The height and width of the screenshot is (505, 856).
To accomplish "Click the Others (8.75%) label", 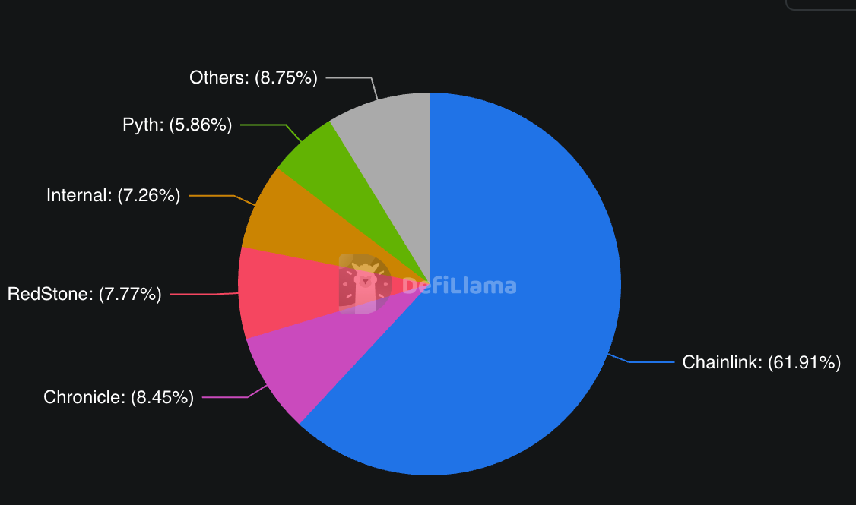I will click(253, 77).
